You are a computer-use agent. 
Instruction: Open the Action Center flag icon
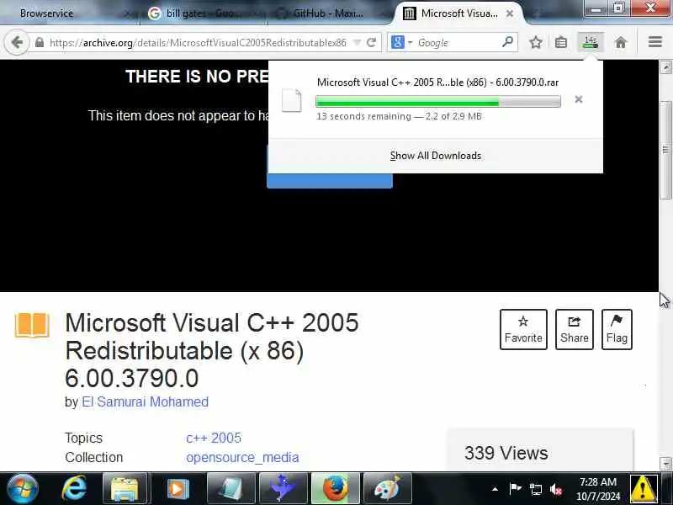(x=515, y=489)
